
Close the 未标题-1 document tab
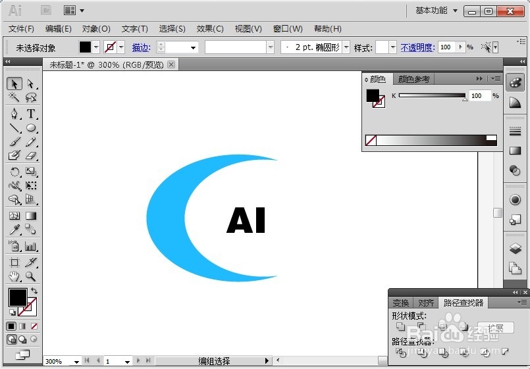pyautogui.click(x=171, y=64)
